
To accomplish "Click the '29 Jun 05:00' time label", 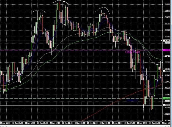I will pos(117,123).
